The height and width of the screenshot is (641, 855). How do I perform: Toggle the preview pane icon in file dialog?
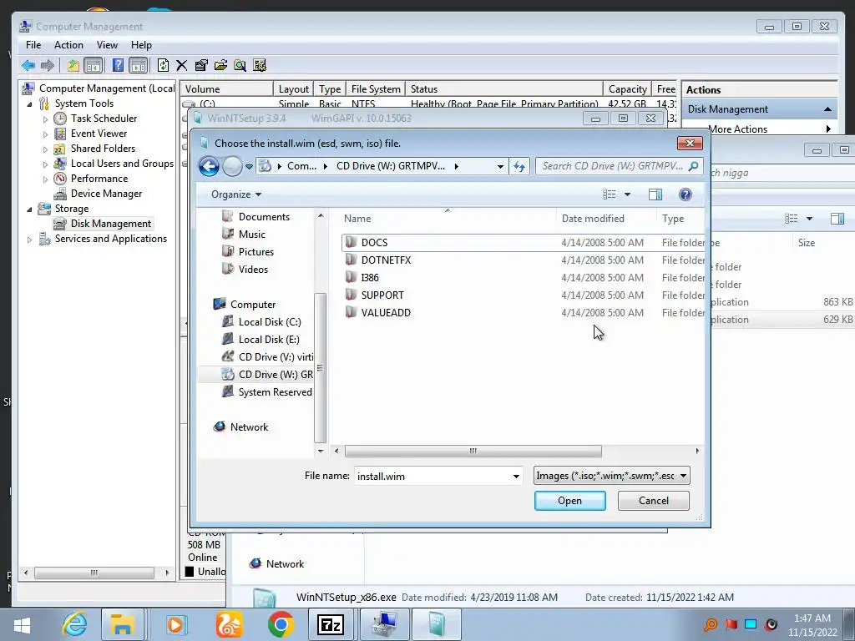[x=655, y=194]
